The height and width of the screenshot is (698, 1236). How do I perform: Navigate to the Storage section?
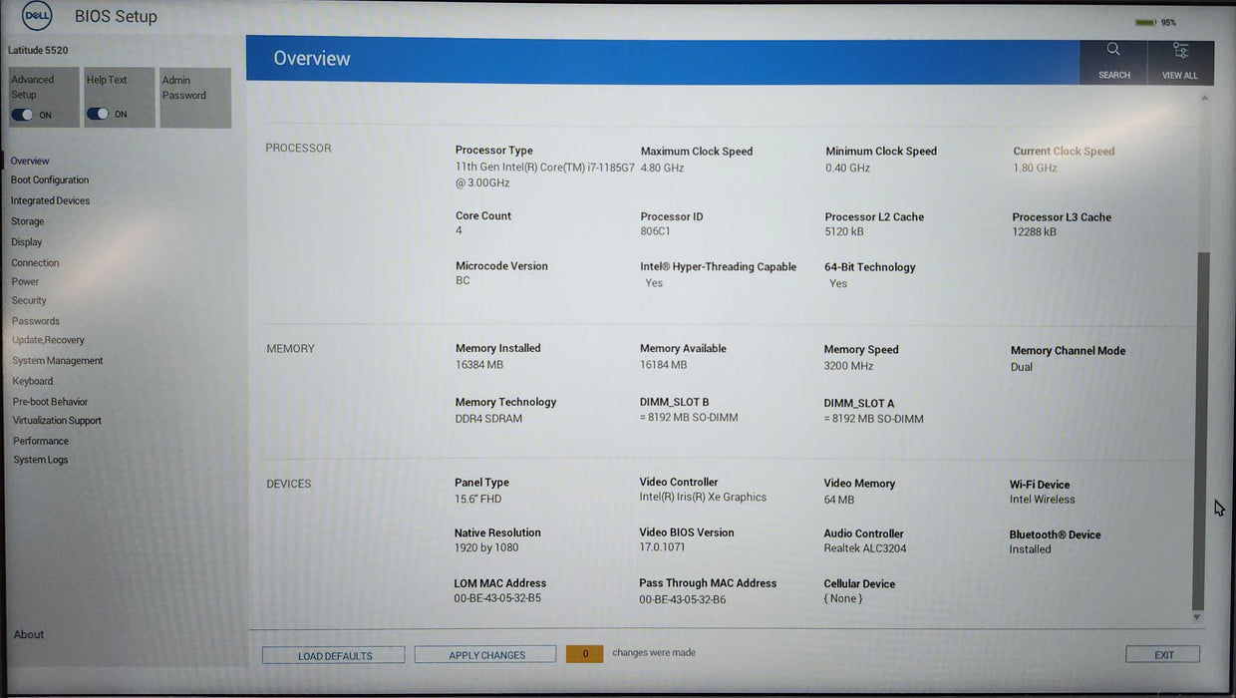27,220
